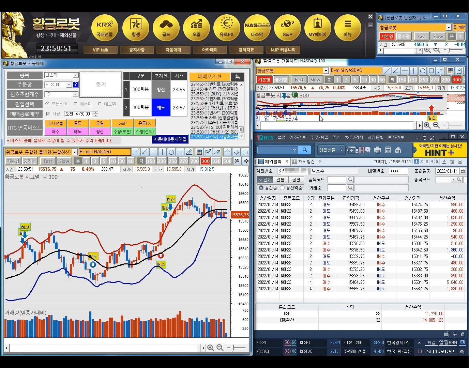469x368 pixels.
Task: Select 매수만 radio button
Action: (75, 104)
